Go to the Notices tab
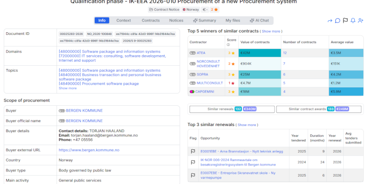Viewport: 368px width, 184px height. (x=176, y=20)
